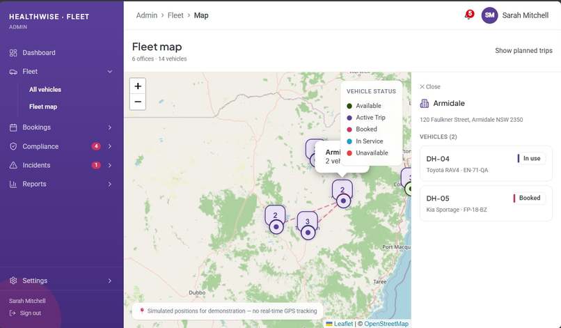The image size is (561, 328).
Task: Click the Compliance badge showing 4
Action: [96, 146]
